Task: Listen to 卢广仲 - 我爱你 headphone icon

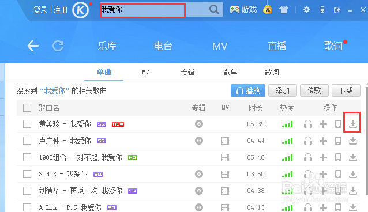Action: (x=308, y=141)
